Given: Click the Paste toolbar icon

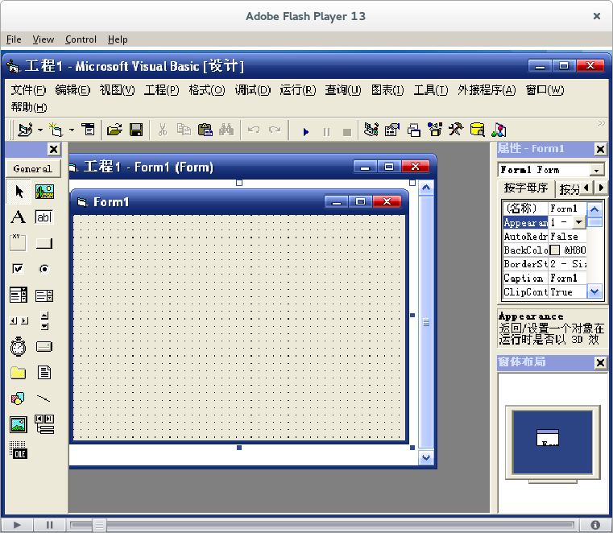Looking at the screenshot, I should tap(205, 130).
